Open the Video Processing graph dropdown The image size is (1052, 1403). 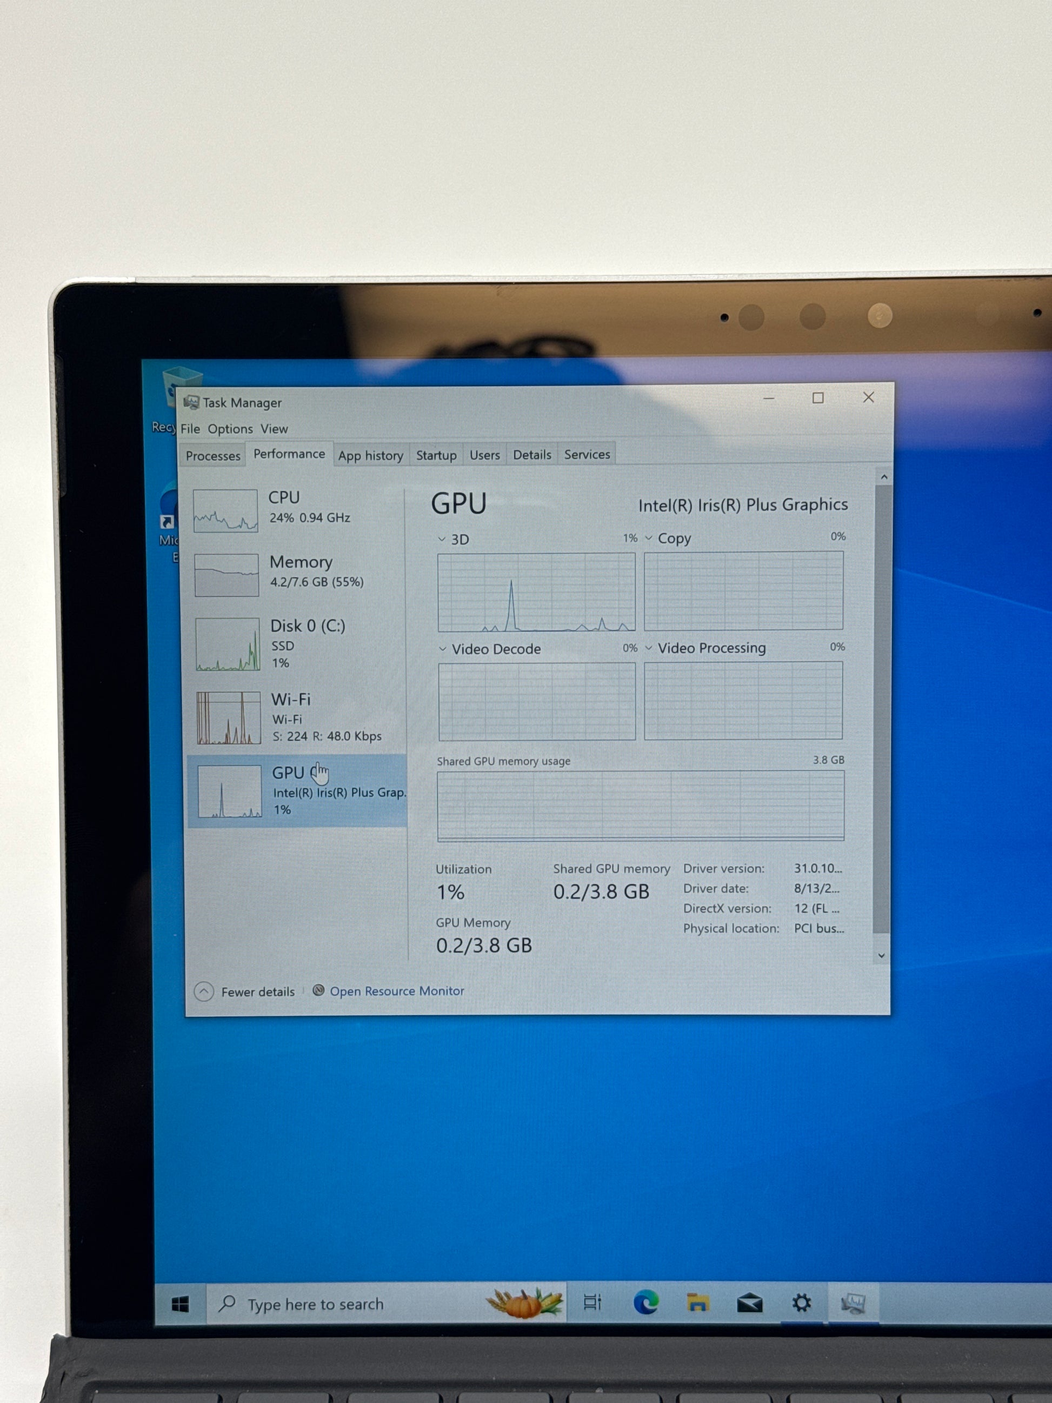649,648
